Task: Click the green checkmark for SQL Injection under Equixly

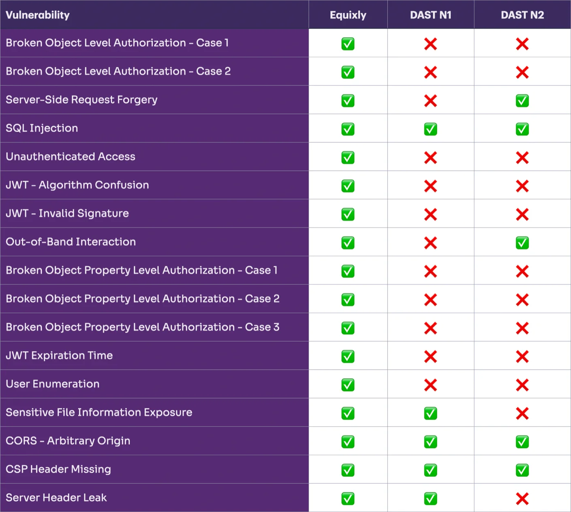Action: [347, 129]
